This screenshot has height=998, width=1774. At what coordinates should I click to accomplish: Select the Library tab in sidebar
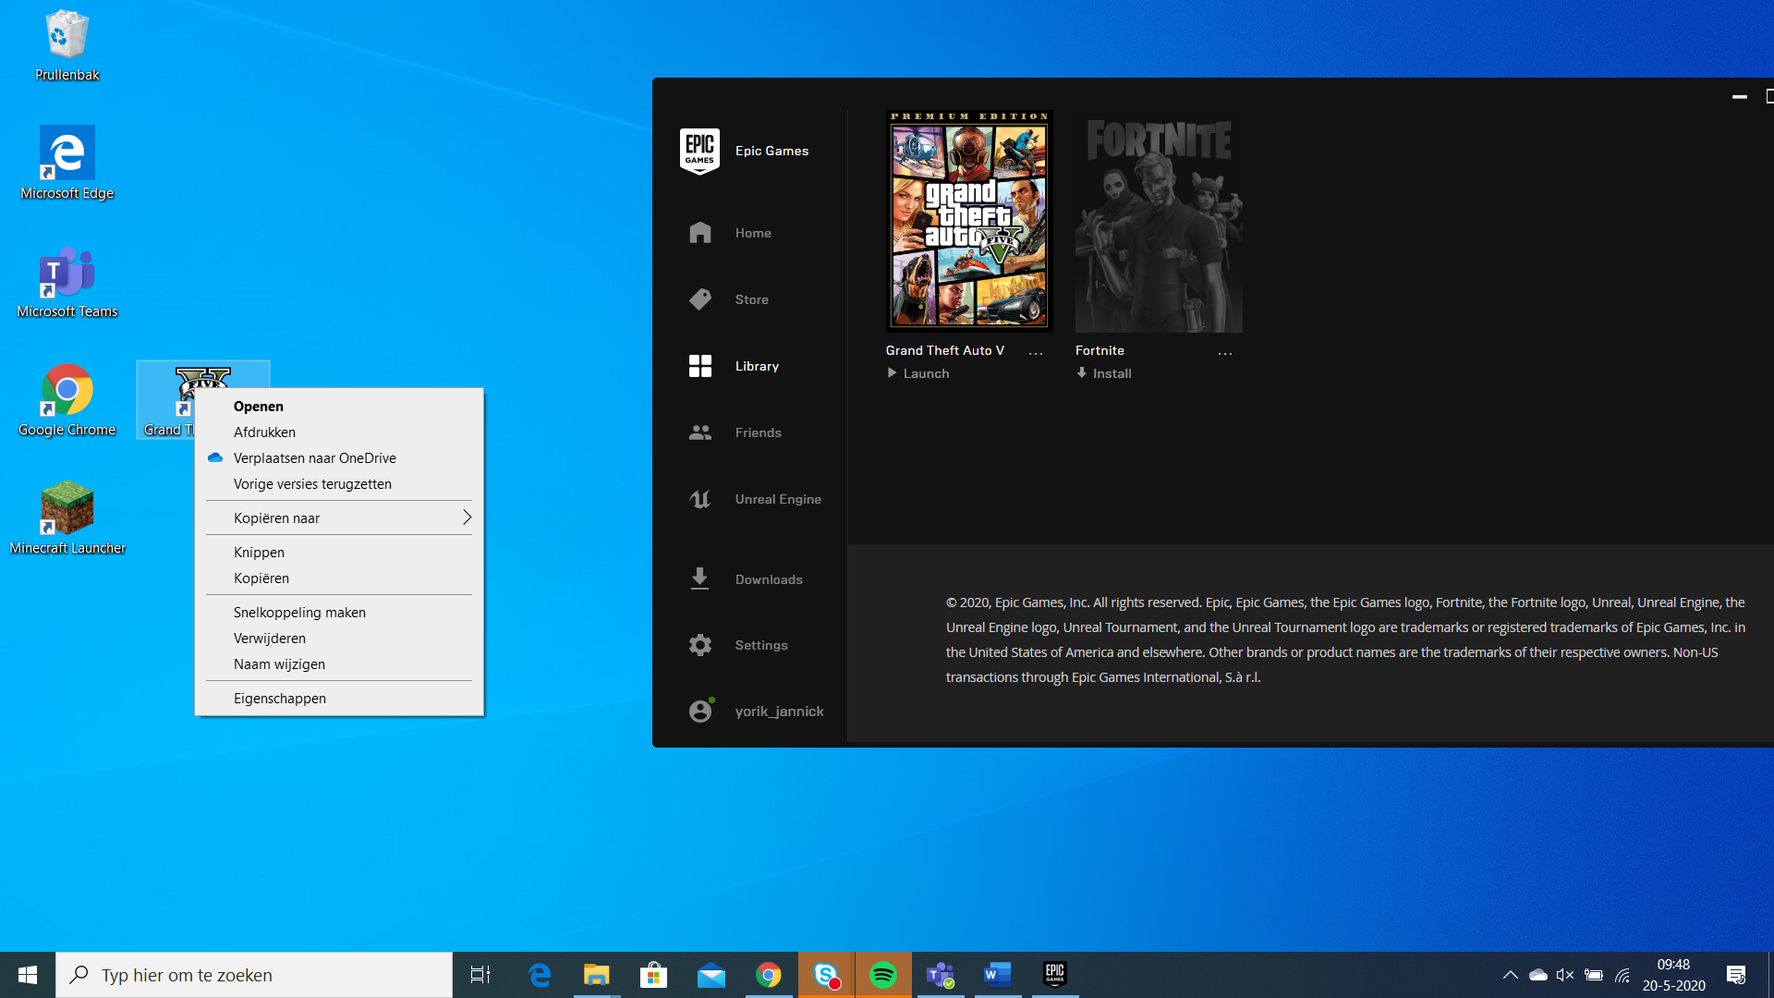pos(756,366)
